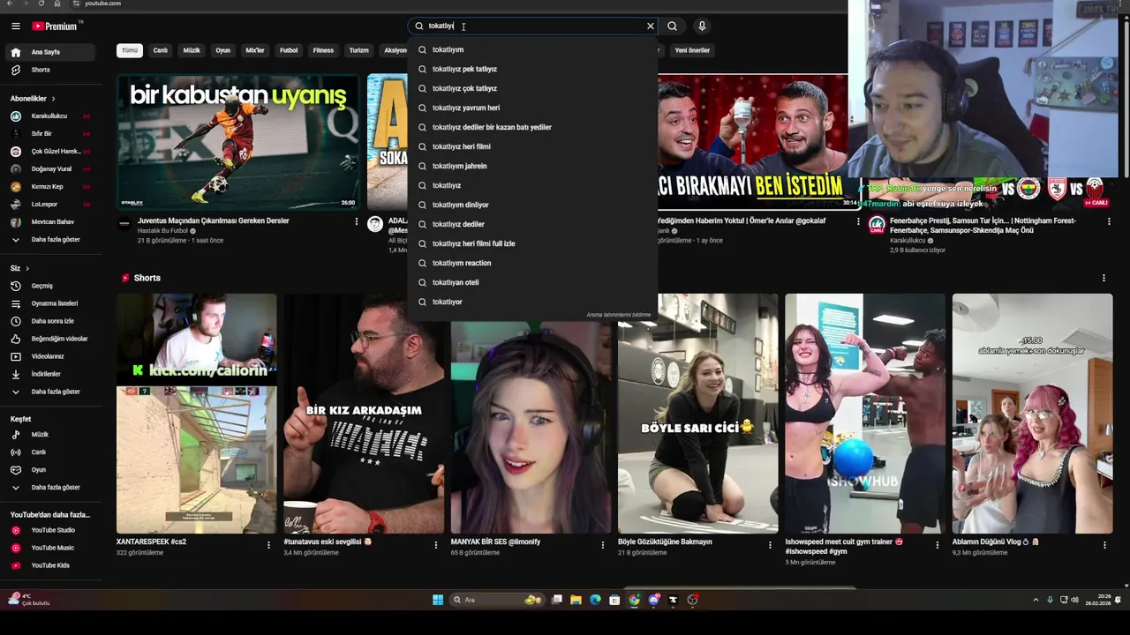Reload page with browser refresh button
Image resolution: width=1130 pixels, height=635 pixels.
click(x=41, y=4)
